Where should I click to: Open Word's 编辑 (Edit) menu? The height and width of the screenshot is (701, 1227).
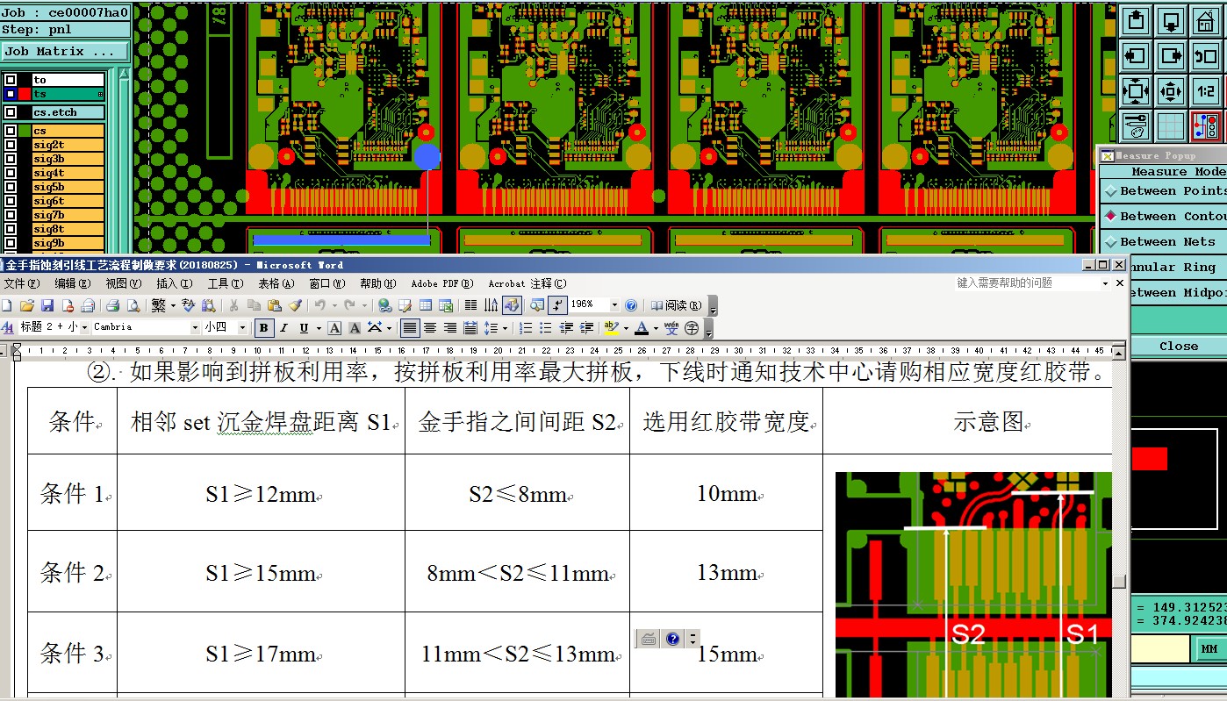tap(73, 283)
